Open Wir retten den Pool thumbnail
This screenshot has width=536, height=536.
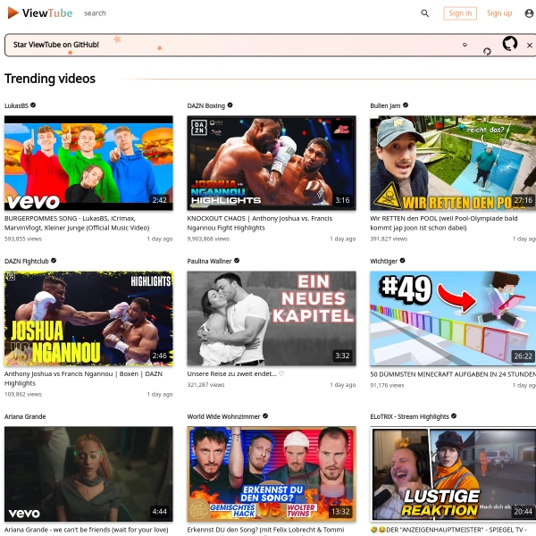tap(453, 163)
